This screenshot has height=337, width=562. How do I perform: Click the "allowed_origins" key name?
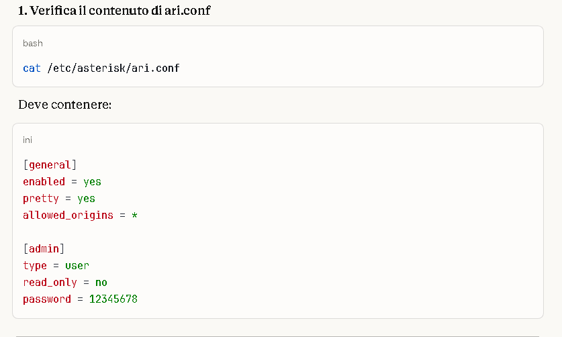tap(68, 215)
